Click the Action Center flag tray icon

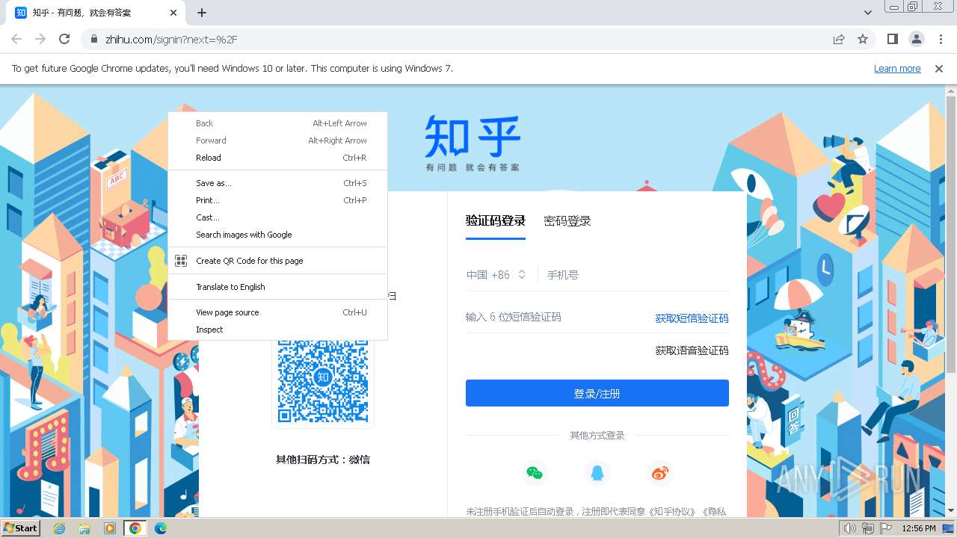[886, 528]
